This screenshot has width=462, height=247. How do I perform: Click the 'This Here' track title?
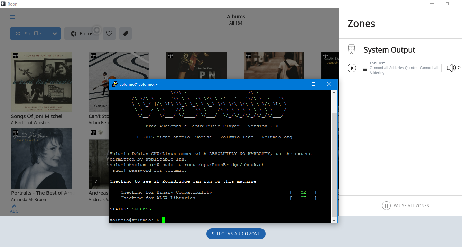(377, 63)
